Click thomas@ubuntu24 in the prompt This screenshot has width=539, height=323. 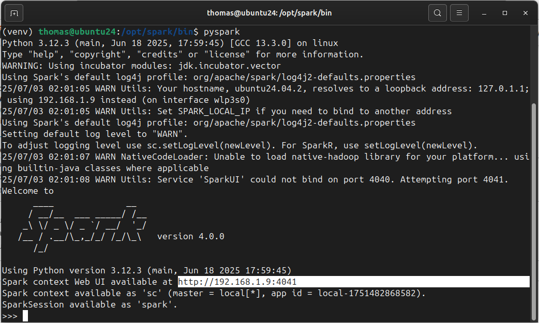[x=77, y=32]
